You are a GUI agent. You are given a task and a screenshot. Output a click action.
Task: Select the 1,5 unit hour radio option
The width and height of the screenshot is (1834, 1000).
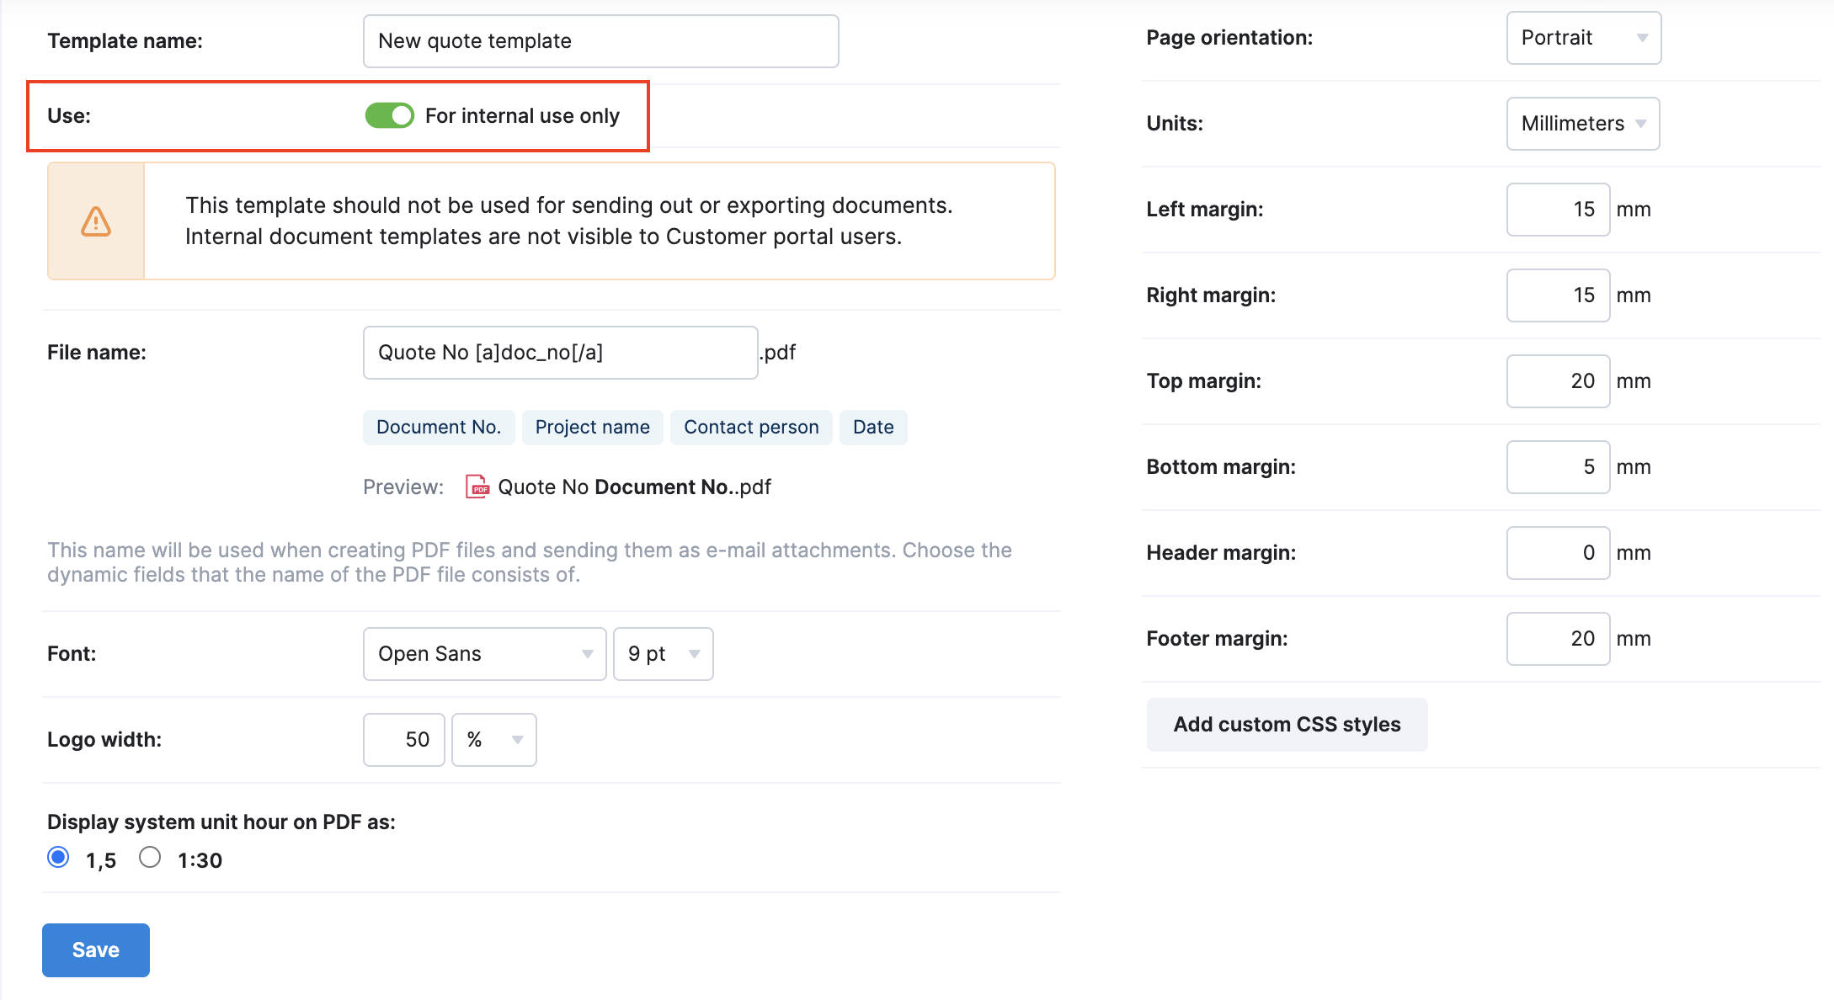point(58,858)
